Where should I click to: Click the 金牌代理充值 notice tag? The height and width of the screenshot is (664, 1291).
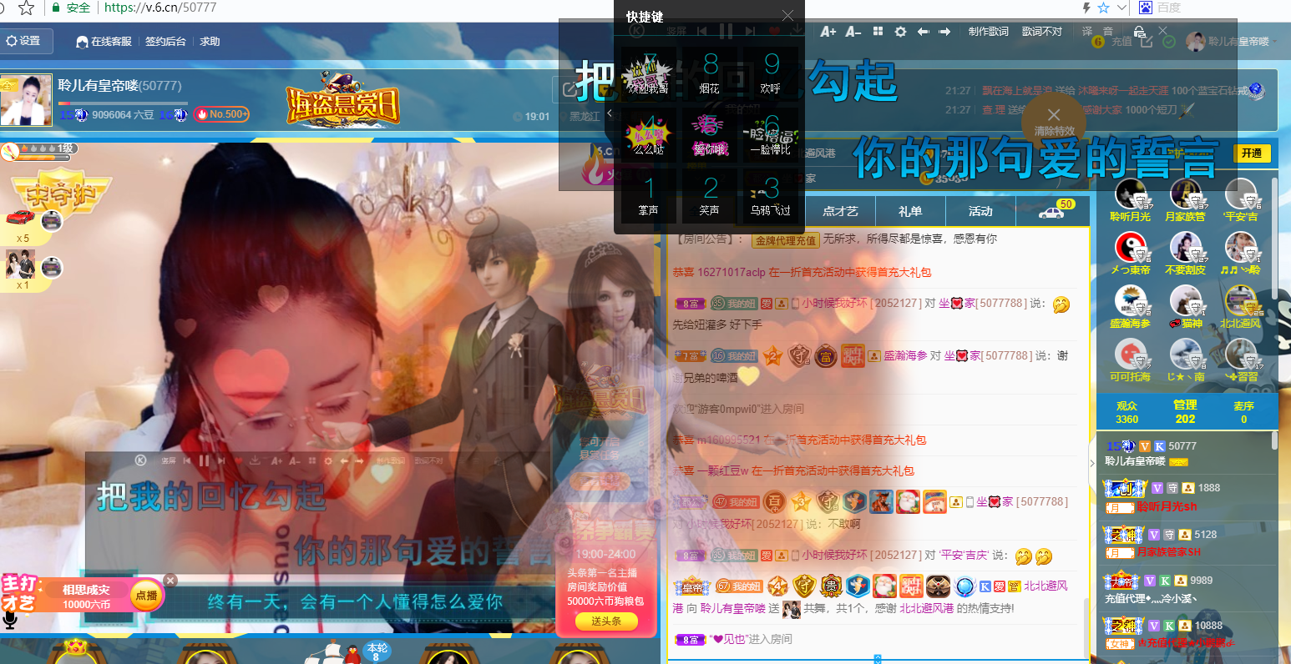(785, 240)
